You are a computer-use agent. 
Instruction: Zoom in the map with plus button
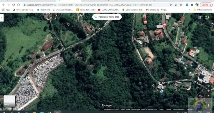[x=208, y=96]
